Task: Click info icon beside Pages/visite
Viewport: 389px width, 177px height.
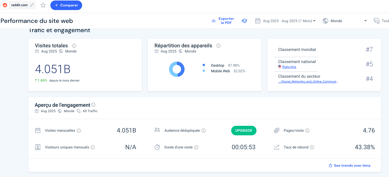Action: [307, 131]
